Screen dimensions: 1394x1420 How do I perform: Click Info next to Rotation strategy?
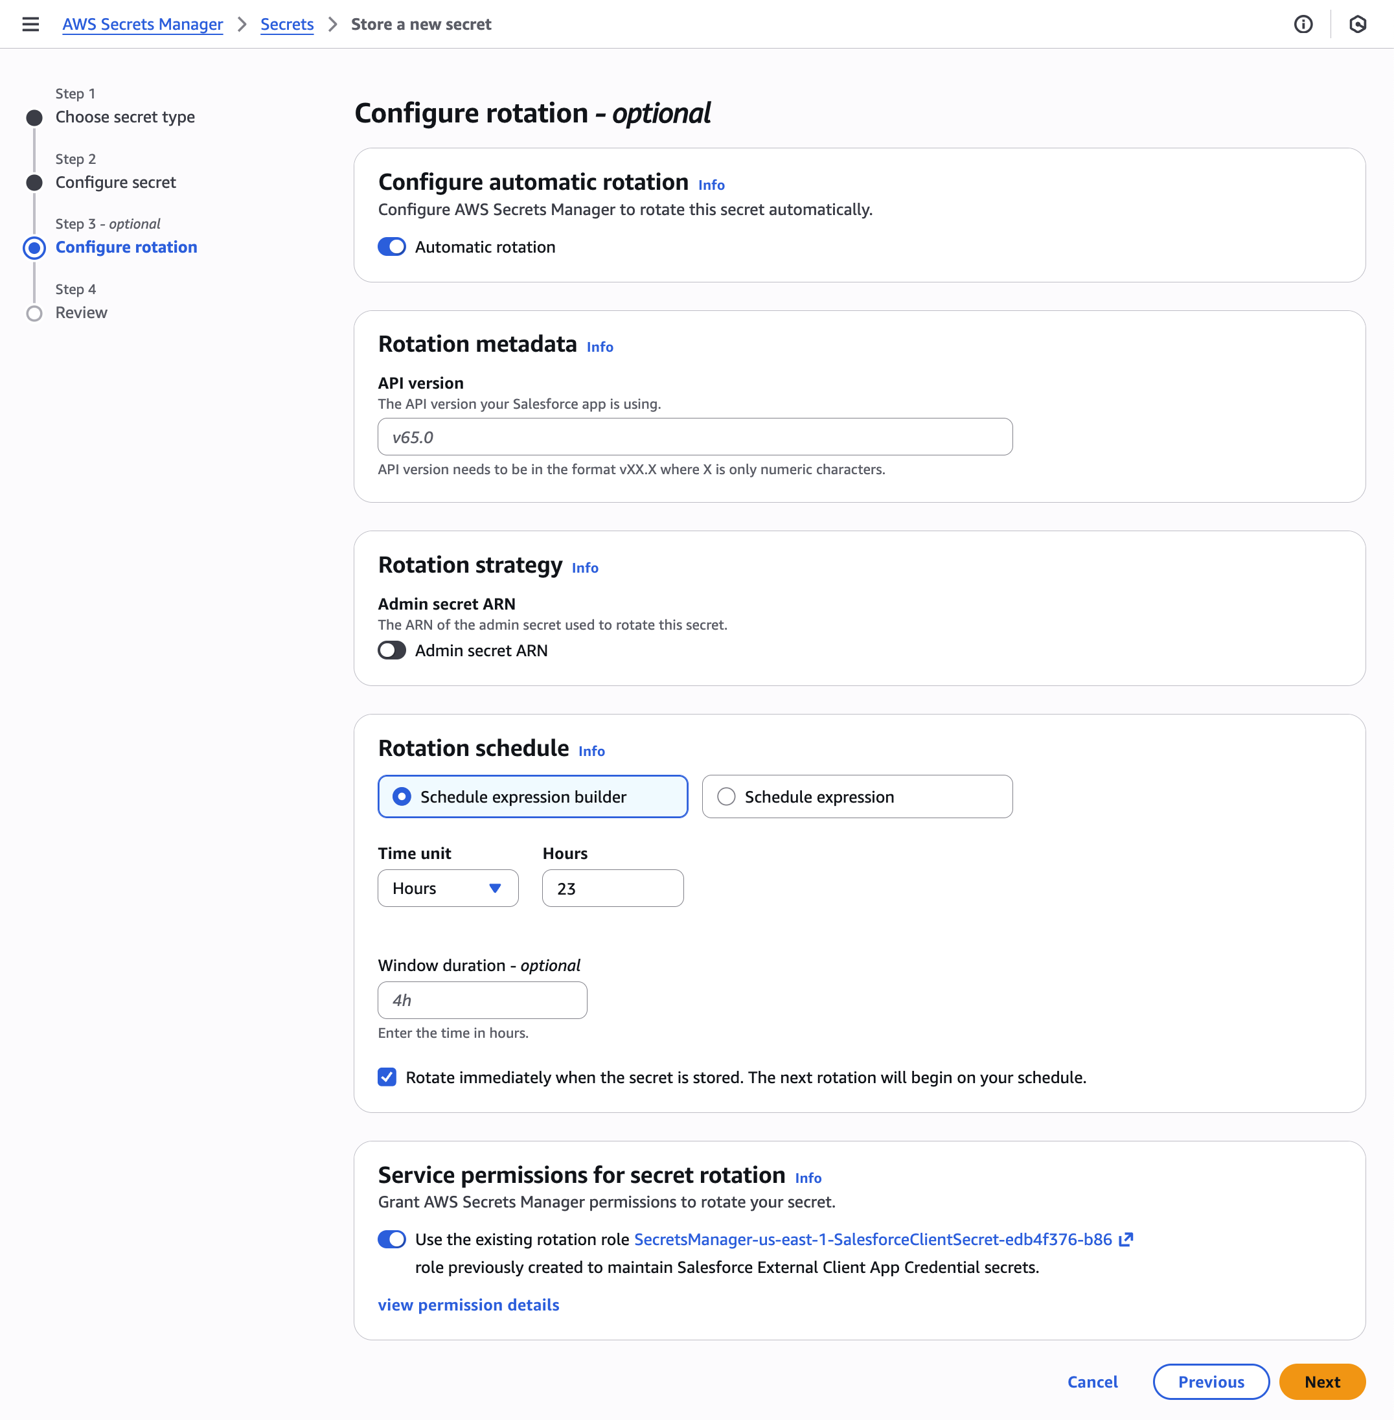pos(584,568)
